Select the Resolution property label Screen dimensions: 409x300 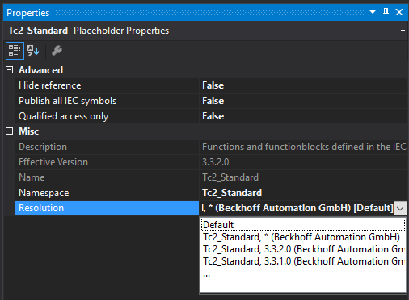pos(41,208)
